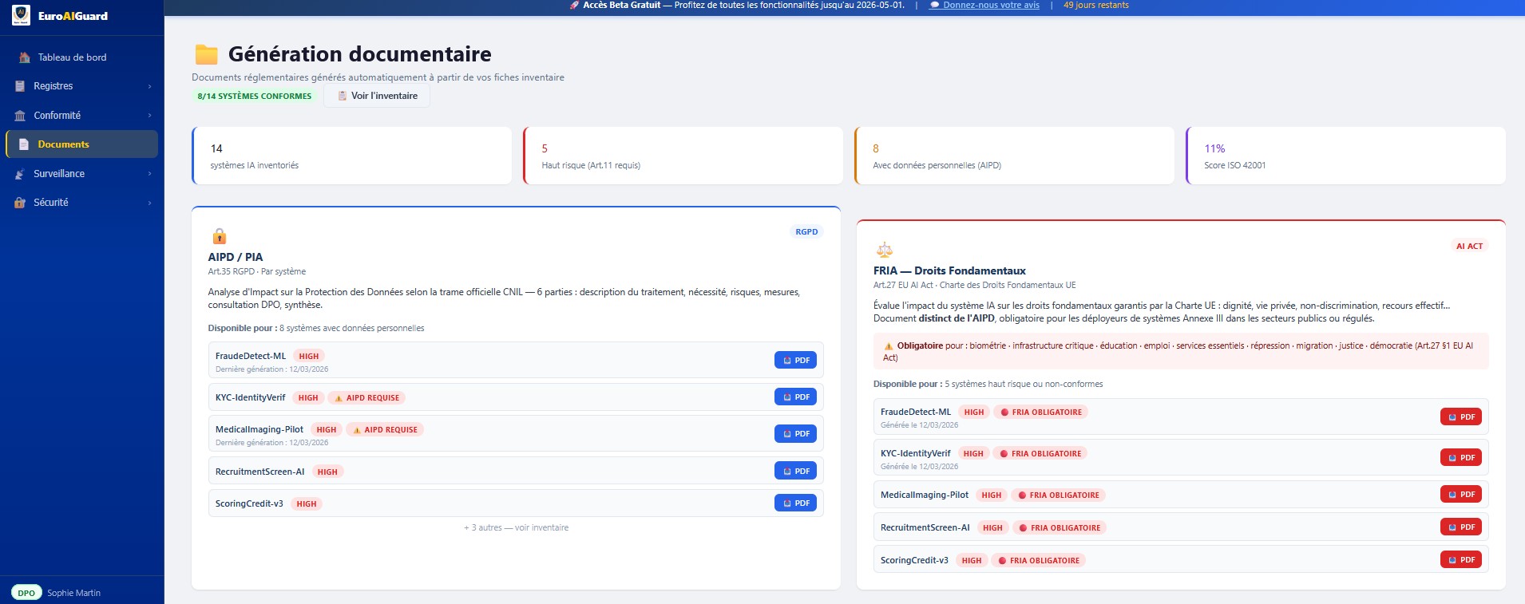Download AIPD PDF for FraudeDetect-ML

tap(795, 361)
